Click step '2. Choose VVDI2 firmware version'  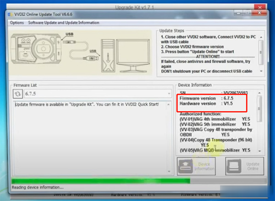point(192,47)
